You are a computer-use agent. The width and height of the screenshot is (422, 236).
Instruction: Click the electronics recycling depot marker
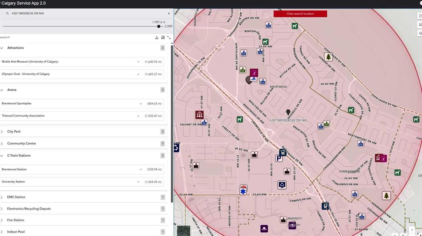coord(282,185)
